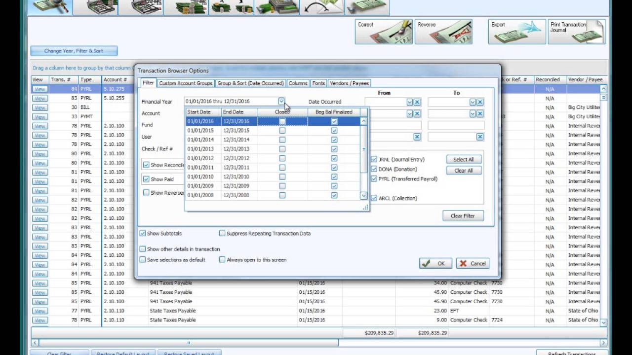Viewport: 632px width, 355px height.
Task: Open the Financial Year dropdown
Action: click(x=281, y=101)
